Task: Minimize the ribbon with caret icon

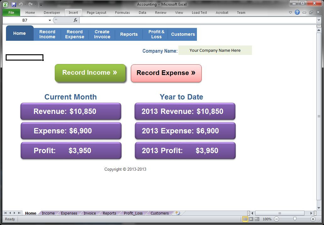Action: [x=291, y=13]
